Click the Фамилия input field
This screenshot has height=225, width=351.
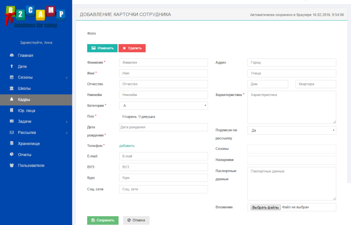click(163, 62)
